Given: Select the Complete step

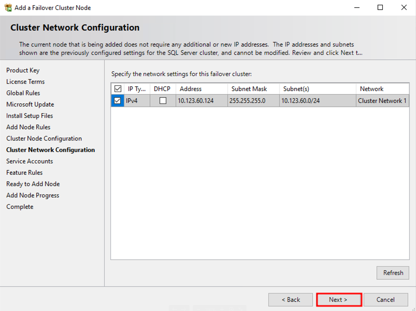Looking at the screenshot, I should click(20, 207).
